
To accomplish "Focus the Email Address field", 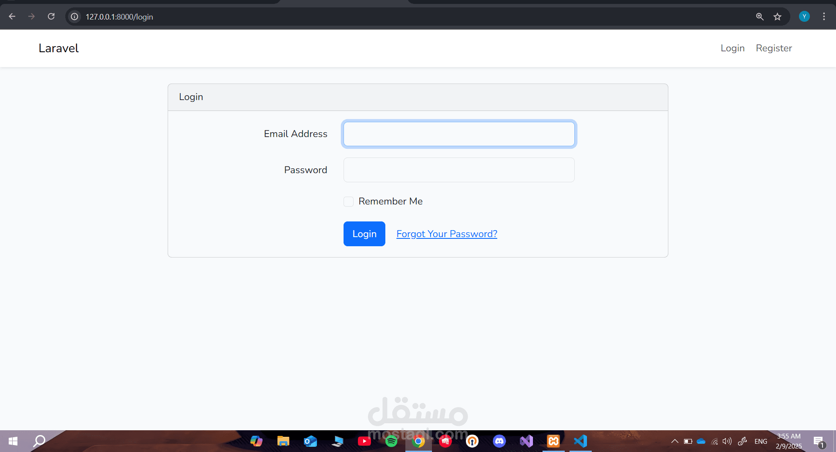I will pos(459,134).
